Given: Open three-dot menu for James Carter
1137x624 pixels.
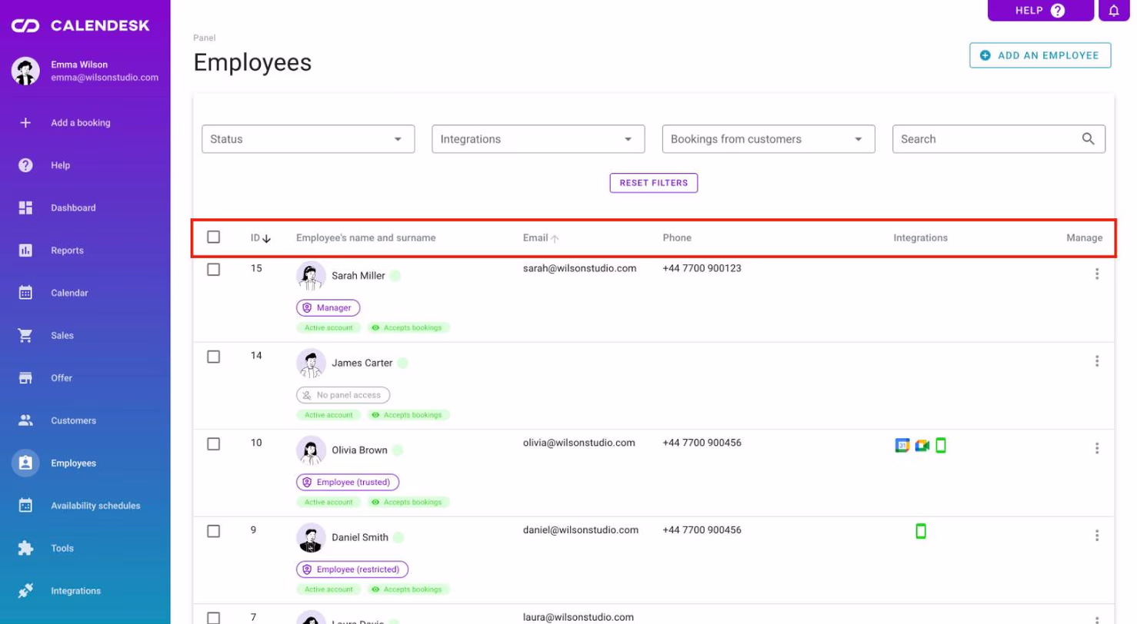Looking at the screenshot, I should pyautogui.click(x=1097, y=361).
